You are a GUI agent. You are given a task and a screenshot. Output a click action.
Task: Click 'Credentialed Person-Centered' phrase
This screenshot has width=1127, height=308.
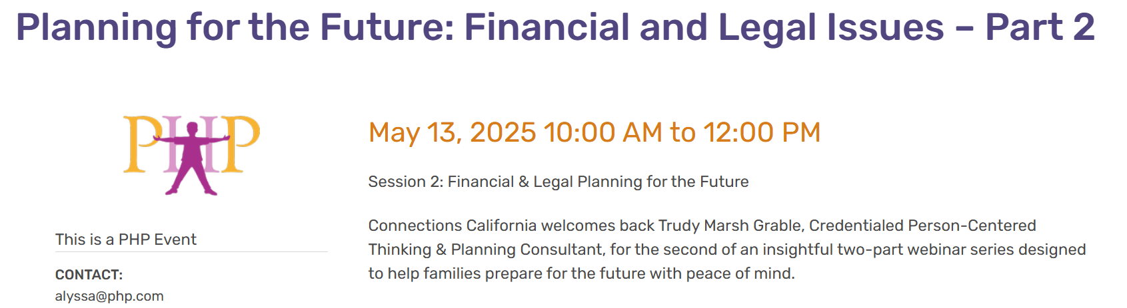click(x=922, y=226)
